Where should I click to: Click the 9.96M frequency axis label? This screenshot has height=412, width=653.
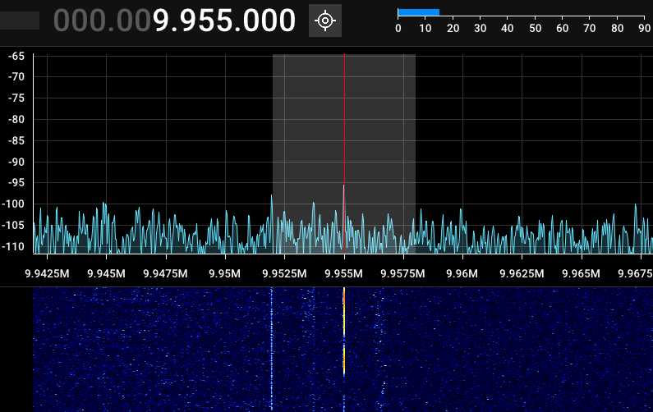click(462, 273)
